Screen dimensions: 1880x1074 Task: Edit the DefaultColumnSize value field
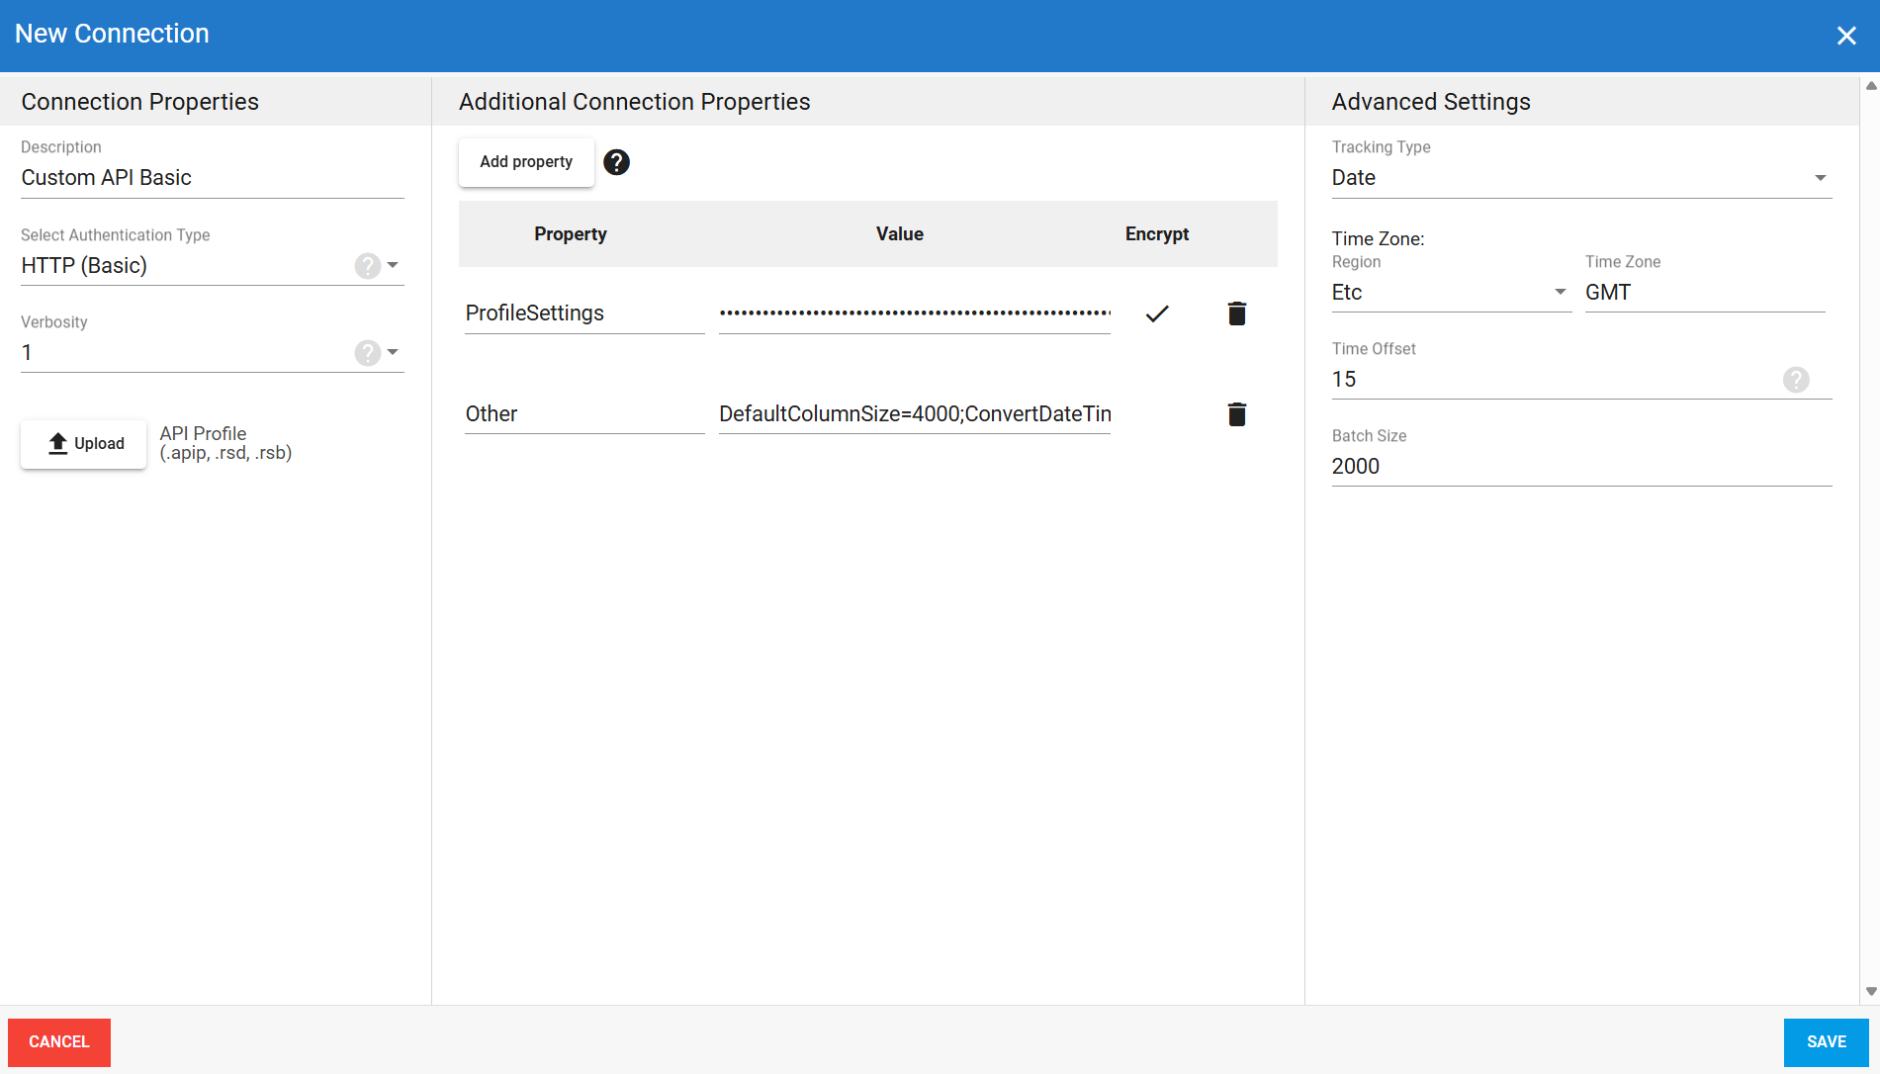915,414
